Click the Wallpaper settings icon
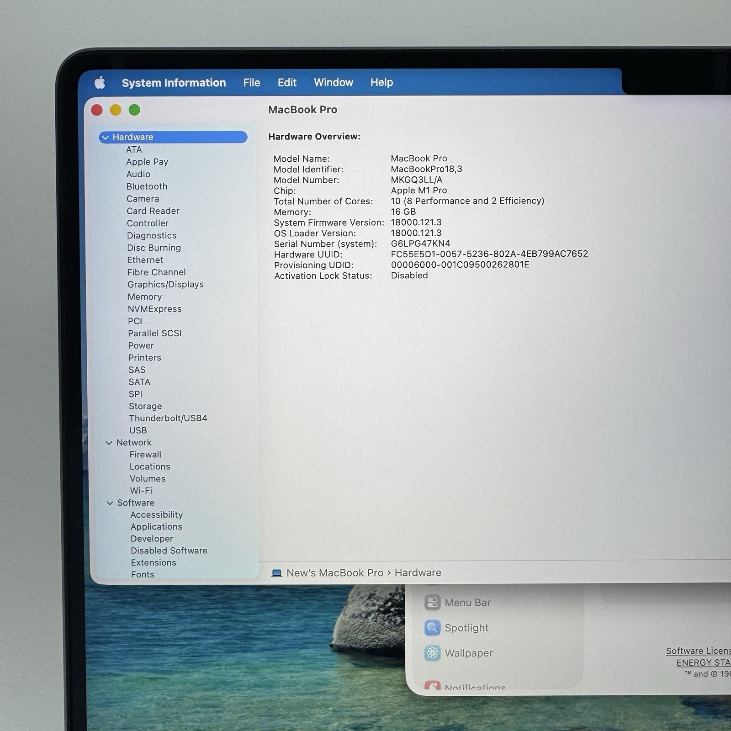Screen dimensions: 731x731 click(432, 653)
